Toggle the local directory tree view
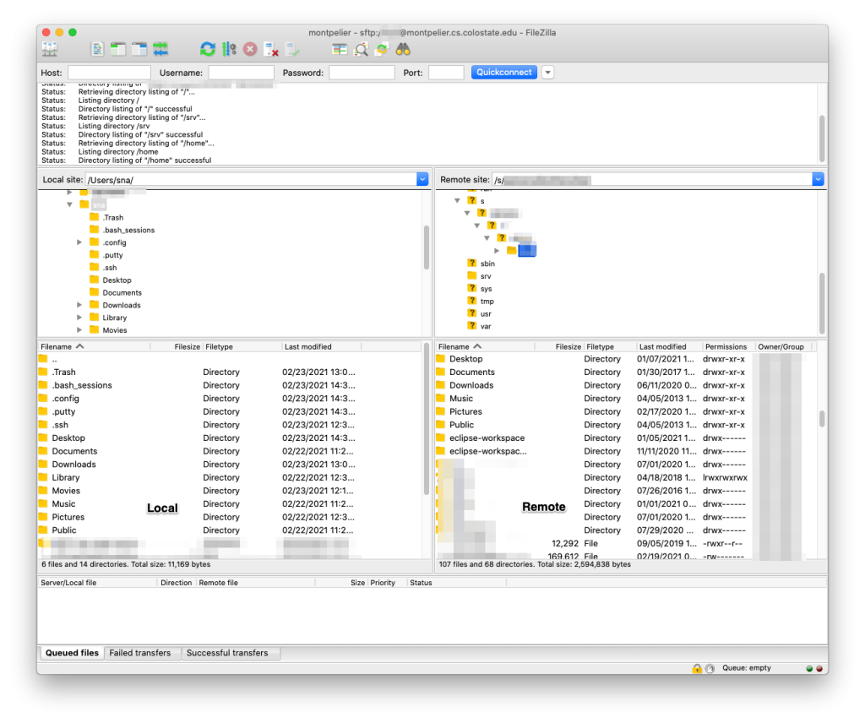This screenshot has height=723, width=865. [x=118, y=49]
